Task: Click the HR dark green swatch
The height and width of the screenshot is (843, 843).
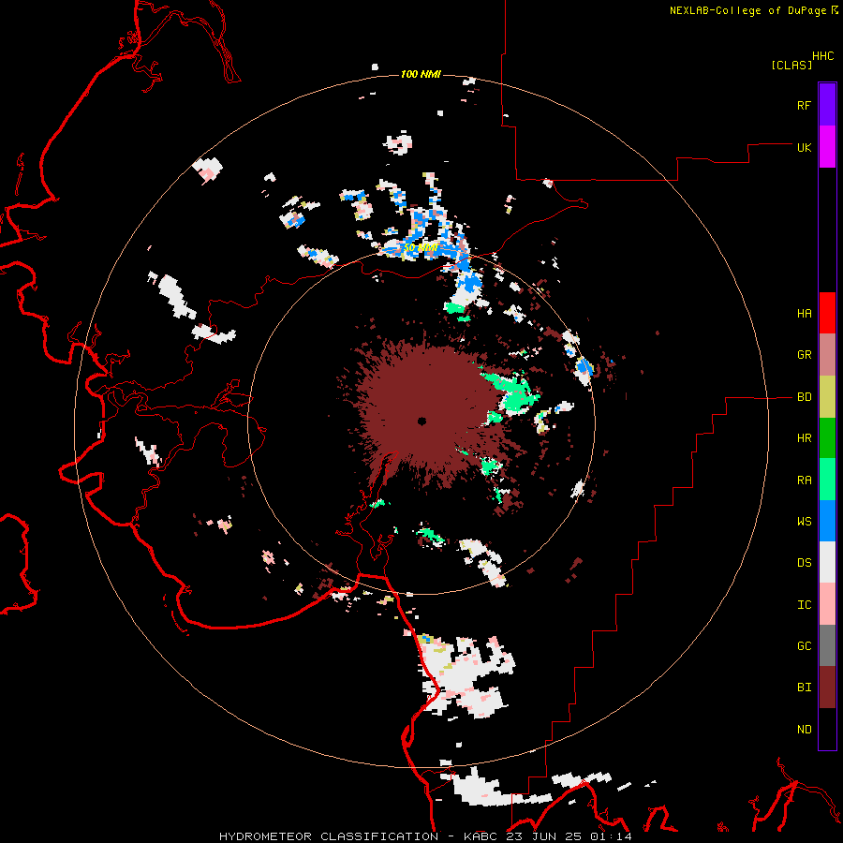Action: pos(827,438)
